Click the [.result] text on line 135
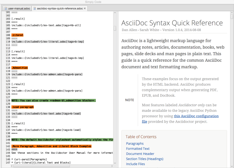 [18, 123]
